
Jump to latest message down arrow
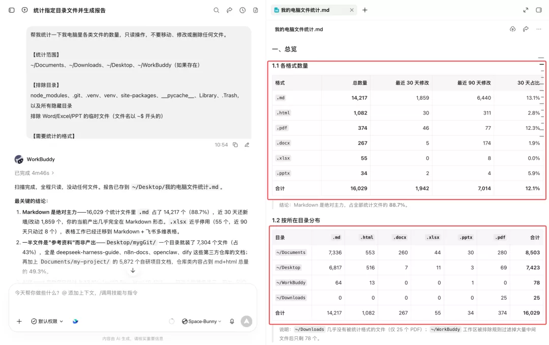(133, 270)
